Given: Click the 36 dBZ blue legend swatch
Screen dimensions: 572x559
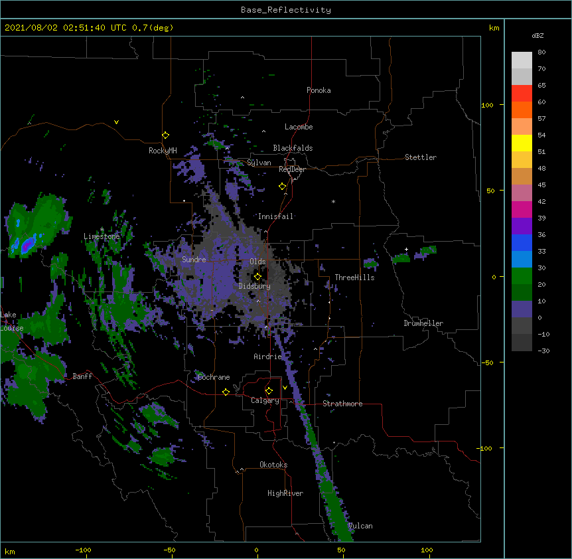Looking at the screenshot, I should click(x=522, y=242).
